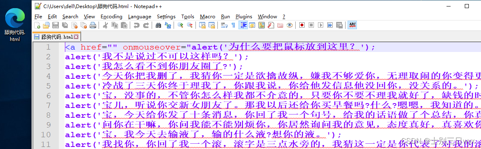Screen dimensions: 481x149
Task: Click the Notepad++ title bar app icon
Action: 38,6
